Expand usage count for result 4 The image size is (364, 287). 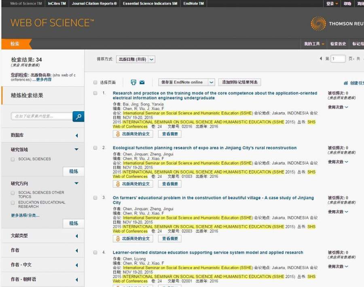point(338,266)
